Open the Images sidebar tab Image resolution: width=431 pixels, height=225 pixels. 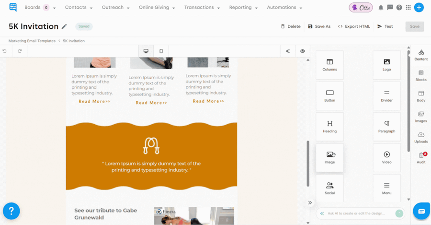tap(421, 117)
